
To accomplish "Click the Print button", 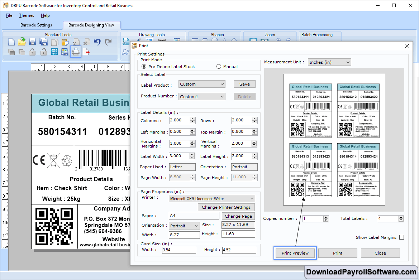I will pos(338,253).
